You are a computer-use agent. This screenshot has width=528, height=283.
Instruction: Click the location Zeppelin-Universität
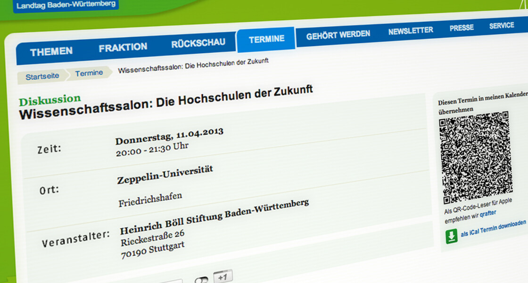(x=165, y=175)
